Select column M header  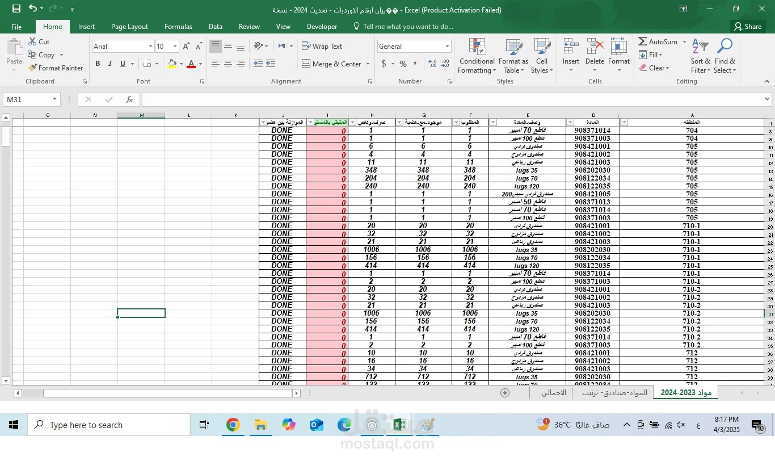click(141, 115)
